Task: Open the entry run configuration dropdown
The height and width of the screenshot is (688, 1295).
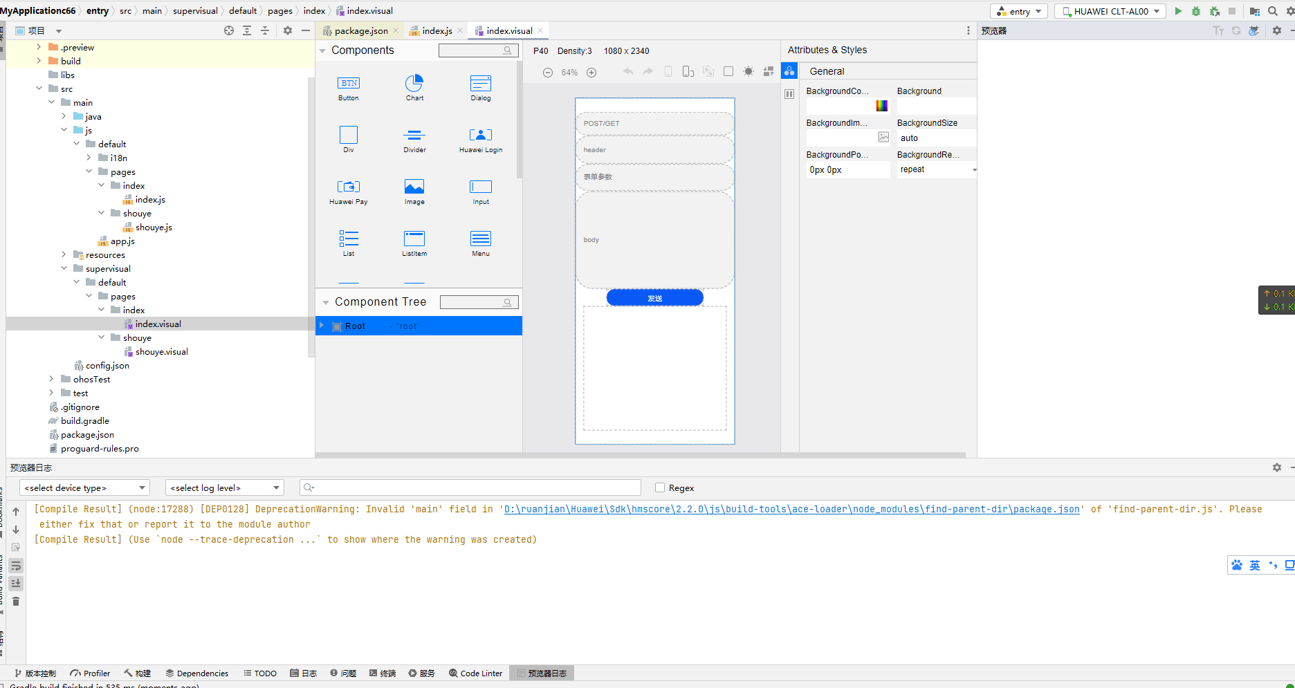Action: tap(1019, 11)
